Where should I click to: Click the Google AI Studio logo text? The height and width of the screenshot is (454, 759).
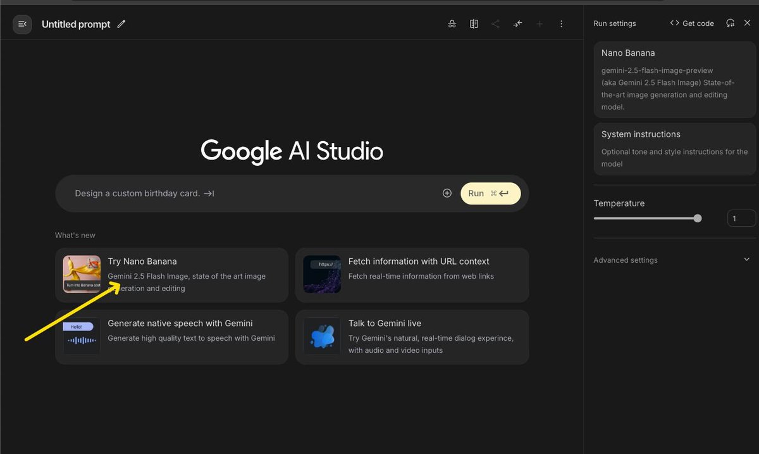[292, 151]
